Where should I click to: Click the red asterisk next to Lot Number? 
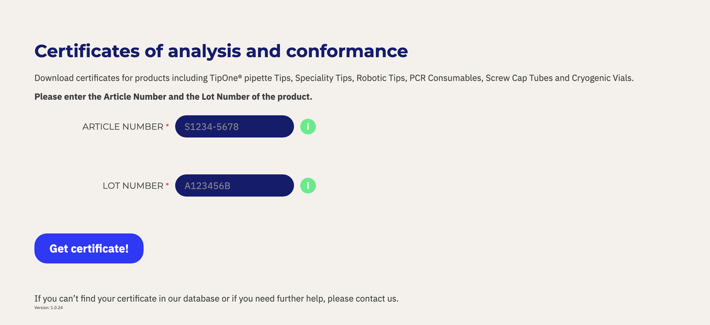tap(167, 185)
